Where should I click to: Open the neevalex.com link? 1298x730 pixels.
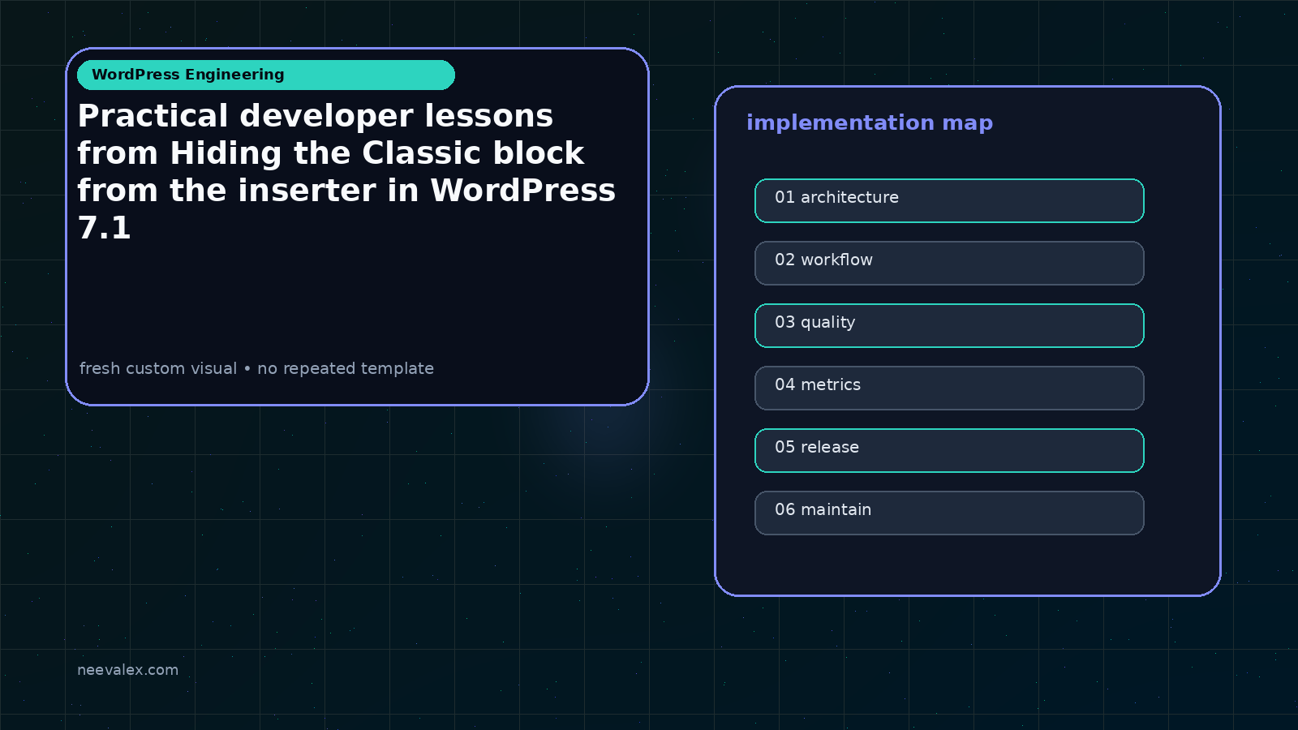click(x=127, y=670)
